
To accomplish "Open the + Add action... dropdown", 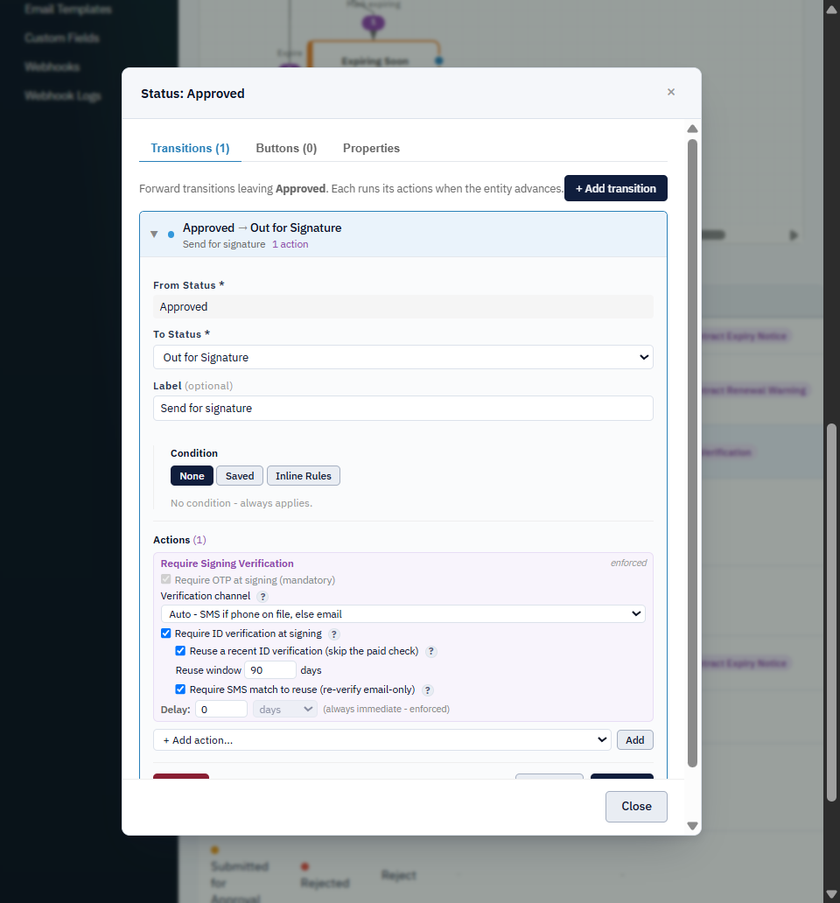I will click(382, 740).
